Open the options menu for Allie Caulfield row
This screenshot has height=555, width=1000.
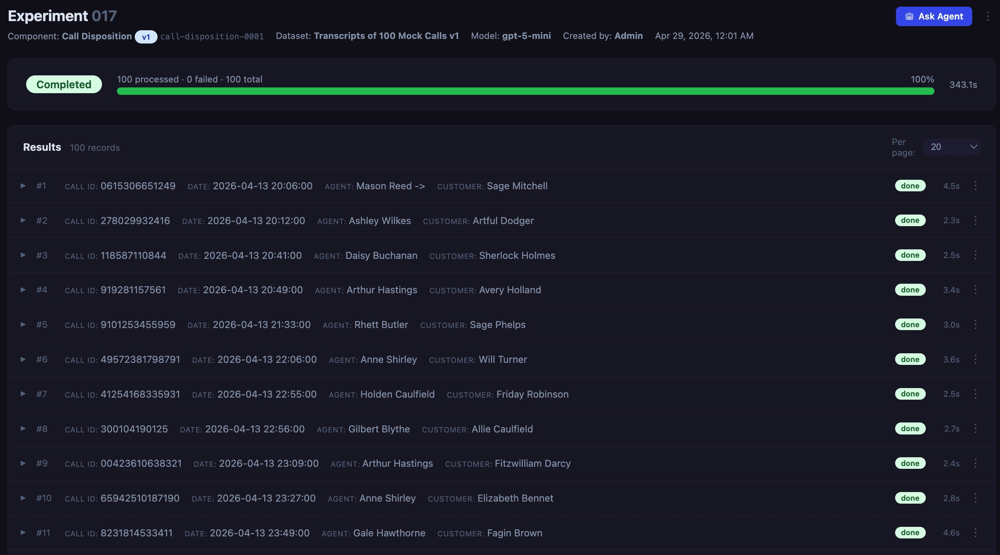tap(976, 429)
